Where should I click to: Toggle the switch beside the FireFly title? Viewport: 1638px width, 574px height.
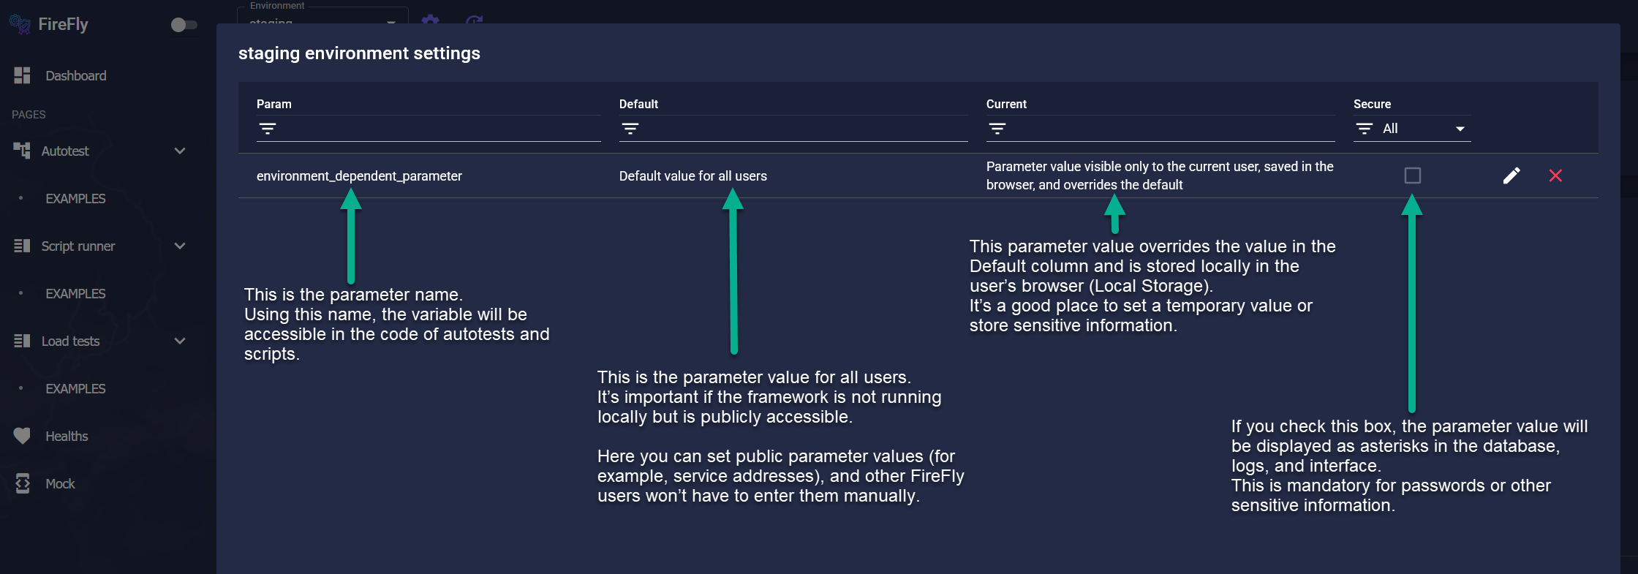point(184,25)
